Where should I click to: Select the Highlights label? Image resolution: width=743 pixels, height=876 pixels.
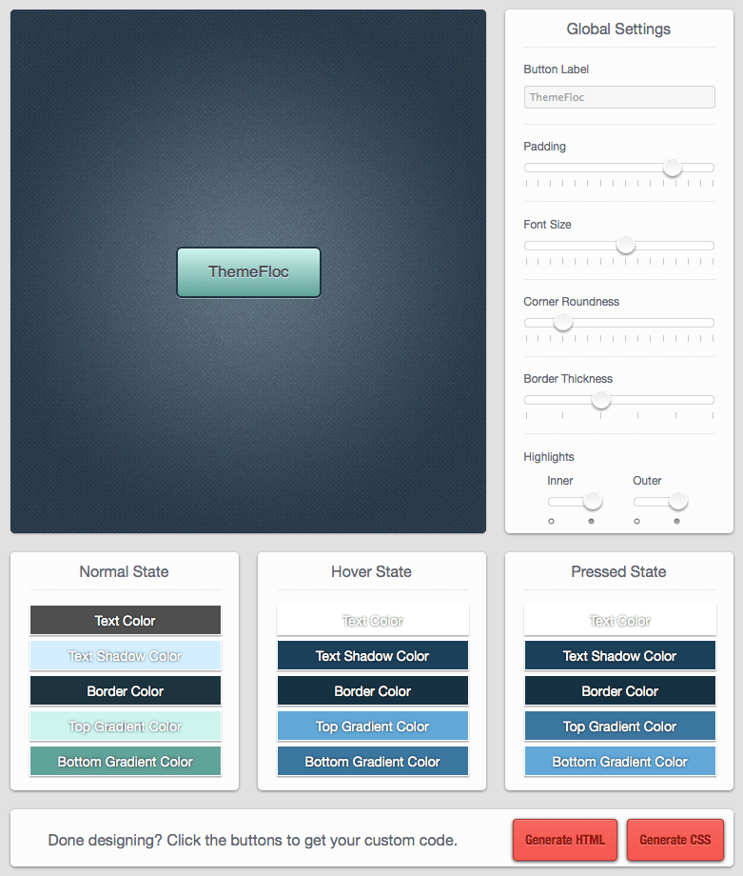[x=549, y=457]
